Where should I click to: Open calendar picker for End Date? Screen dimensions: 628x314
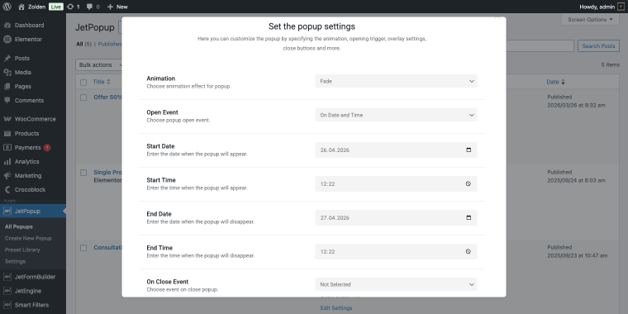click(469, 217)
